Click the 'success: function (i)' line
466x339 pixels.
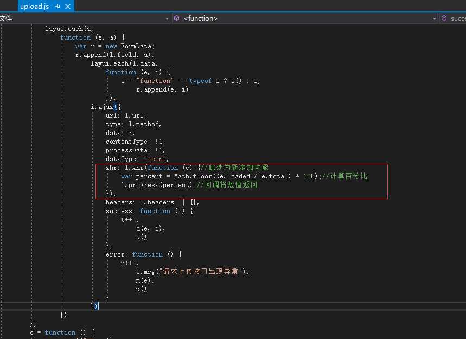pyautogui.click(x=150, y=211)
